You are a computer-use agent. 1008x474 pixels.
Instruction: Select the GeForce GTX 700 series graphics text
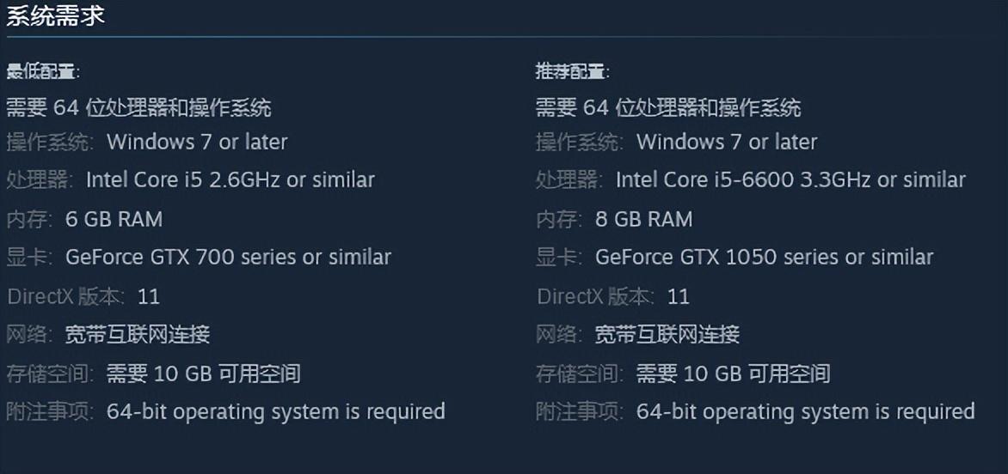(x=228, y=257)
